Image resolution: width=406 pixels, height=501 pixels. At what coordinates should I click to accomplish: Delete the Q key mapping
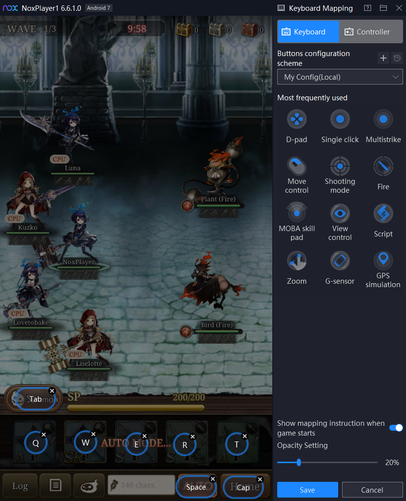tap(44, 435)
